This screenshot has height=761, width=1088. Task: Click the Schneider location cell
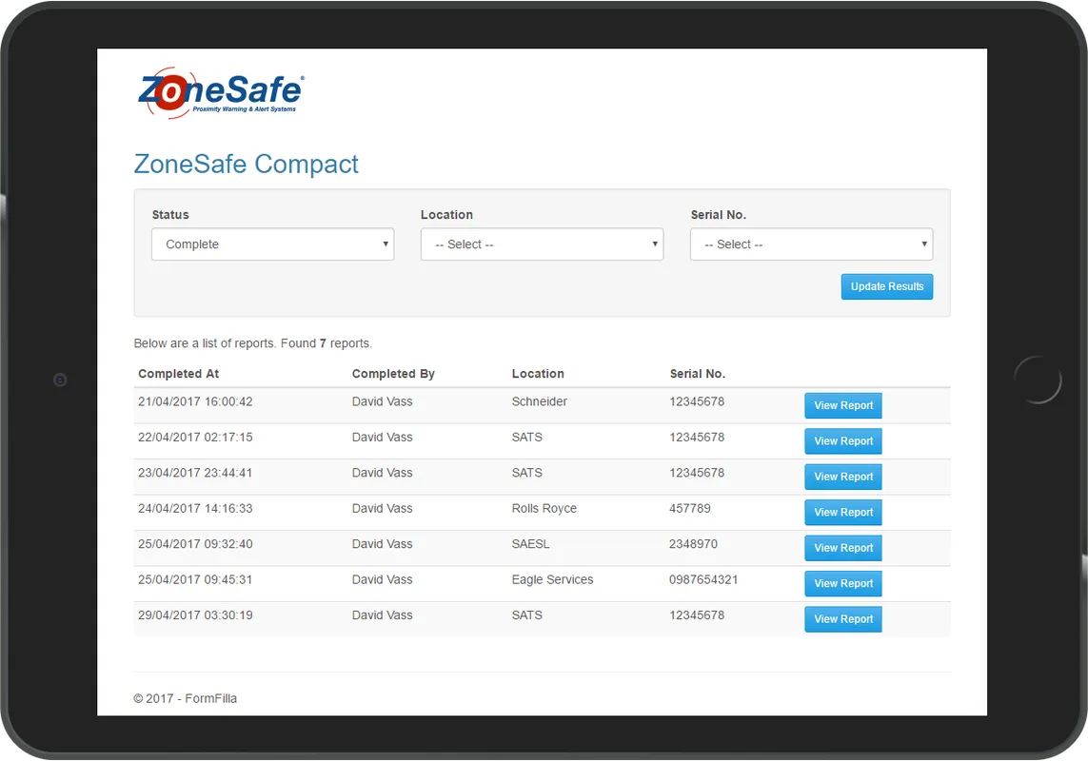pyautogui.click(x=539, y=401)
